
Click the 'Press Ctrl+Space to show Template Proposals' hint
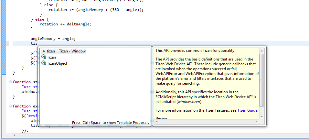(110, 123)
